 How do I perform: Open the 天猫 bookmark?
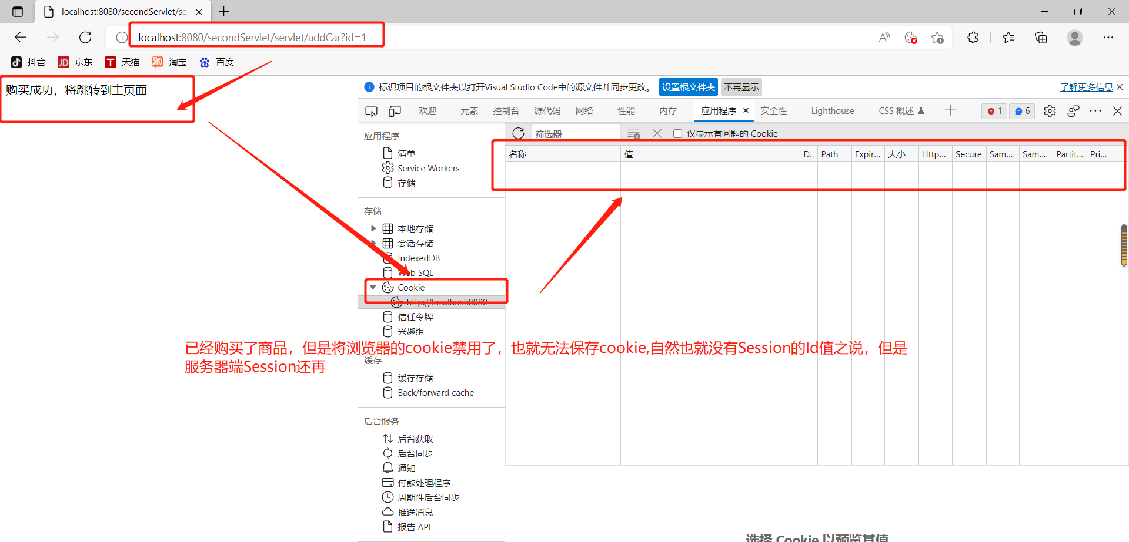click(122, 62)
